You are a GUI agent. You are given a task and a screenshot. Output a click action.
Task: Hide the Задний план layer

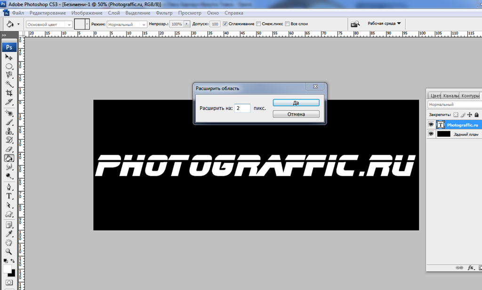(x=431, y=134)
